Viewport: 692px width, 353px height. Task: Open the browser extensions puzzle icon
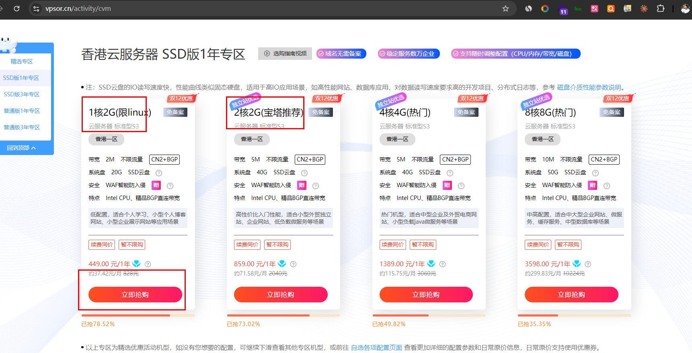point(660,8)
